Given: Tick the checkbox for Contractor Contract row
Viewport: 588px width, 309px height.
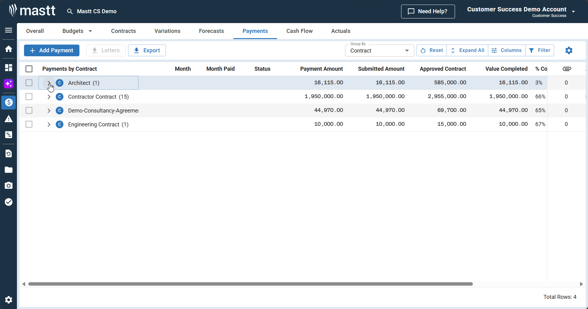Looking at the screenshot, I should (29, 97).
